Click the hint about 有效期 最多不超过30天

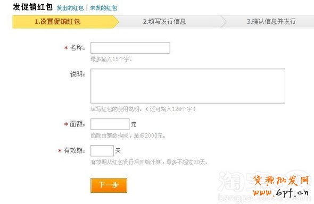tap(149, 162)
